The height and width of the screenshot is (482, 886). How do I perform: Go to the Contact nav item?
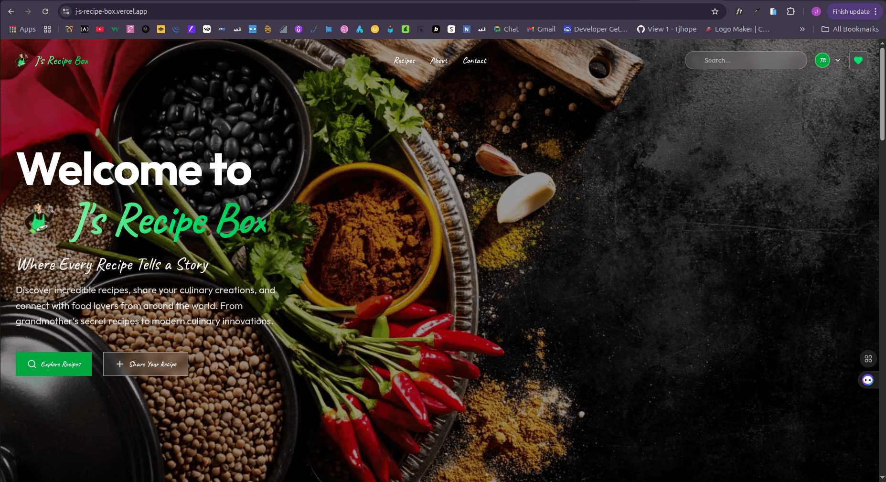tap(475, 61)
